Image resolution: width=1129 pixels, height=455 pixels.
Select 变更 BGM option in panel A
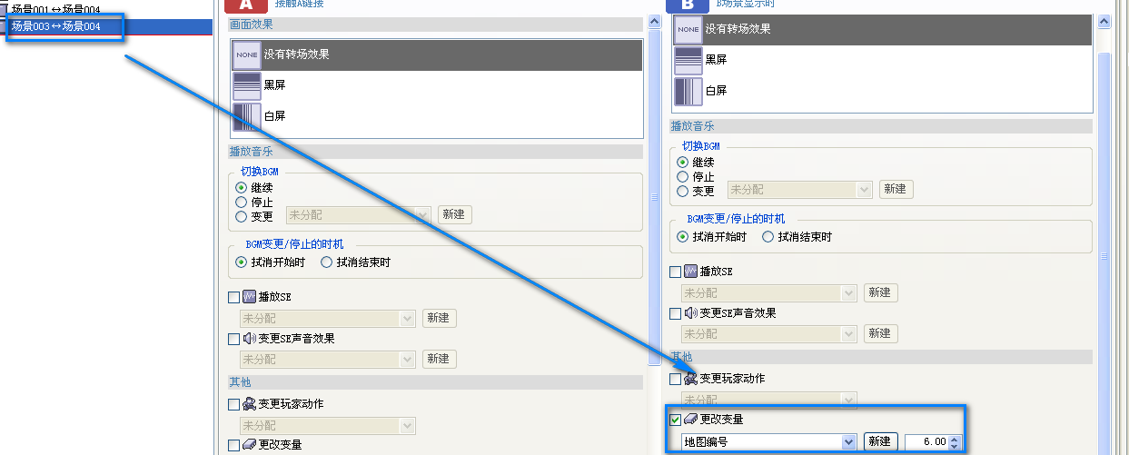[x=242, y=216]
